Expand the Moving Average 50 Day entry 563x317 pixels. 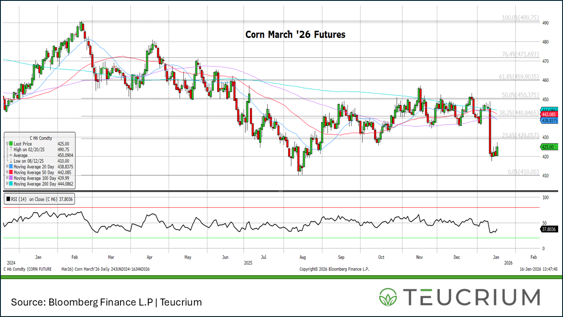click(6, 173)
